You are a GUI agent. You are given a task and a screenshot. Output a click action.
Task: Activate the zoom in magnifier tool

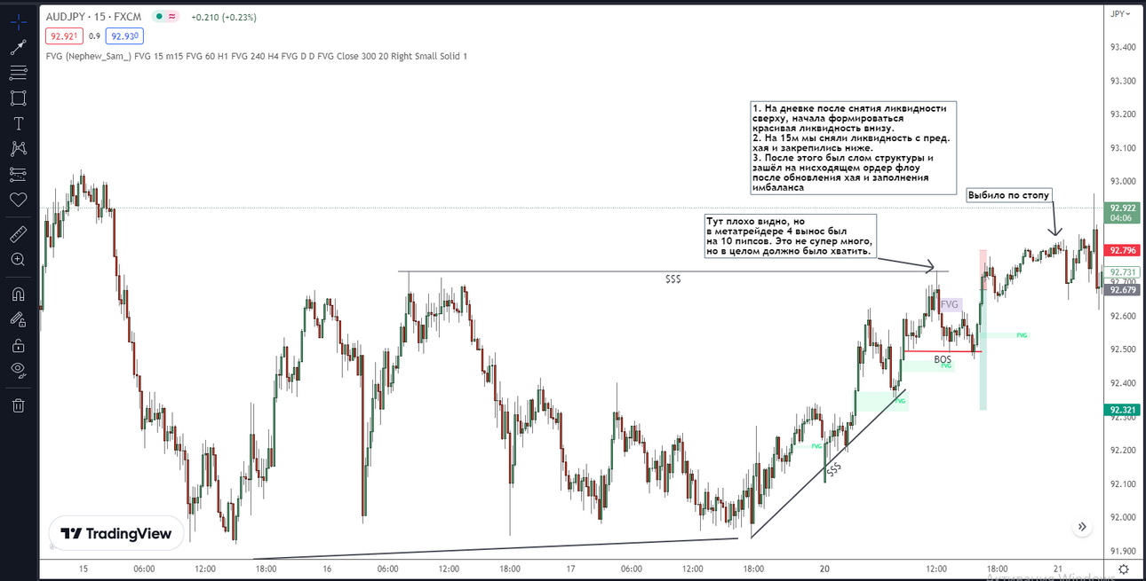point(19,260)
